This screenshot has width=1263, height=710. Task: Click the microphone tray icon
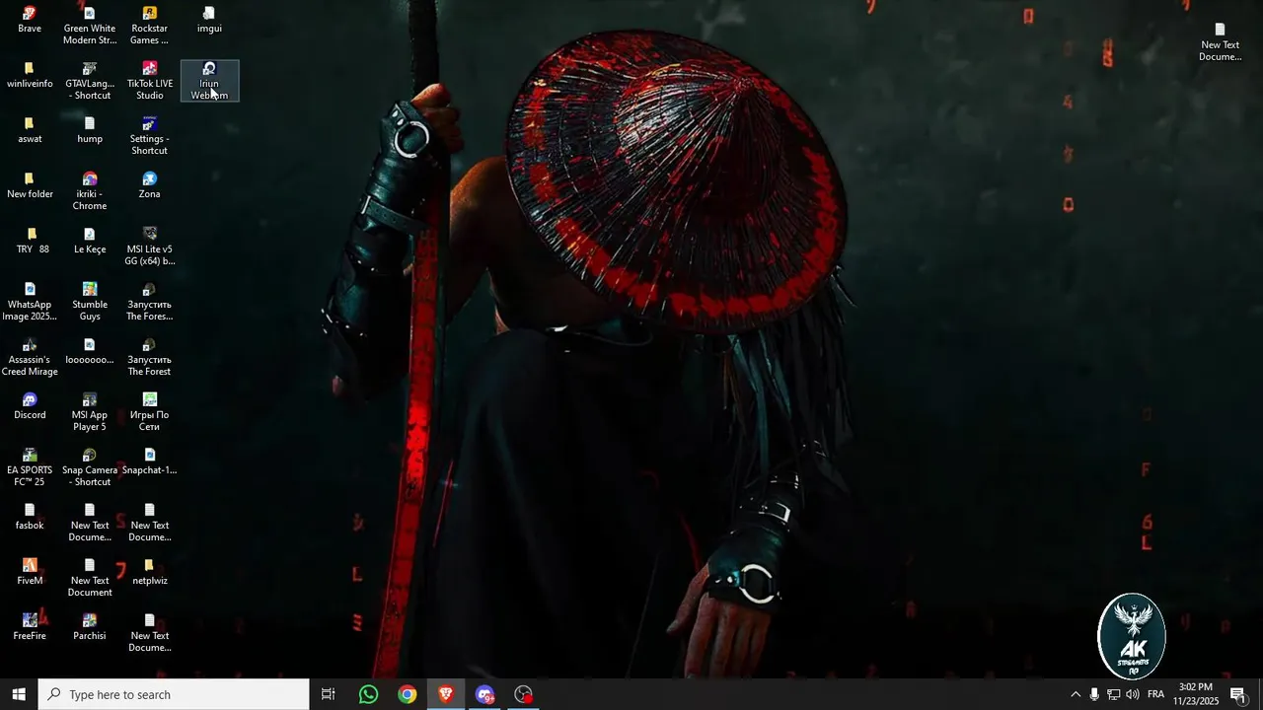[x=1094, y=694]
